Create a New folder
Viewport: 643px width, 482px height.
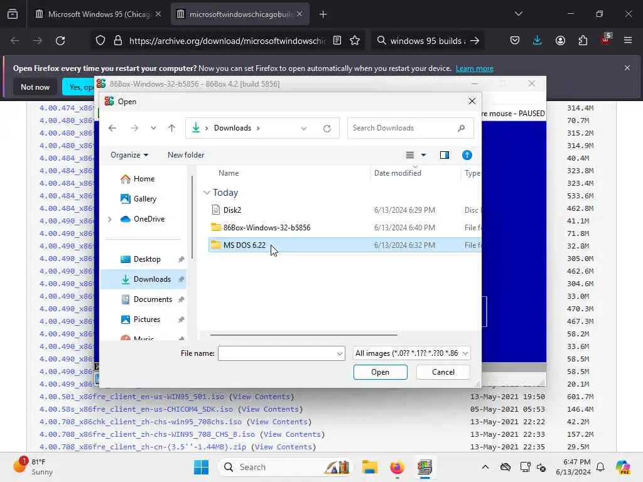pyautogui.click(x=186, y=155)
